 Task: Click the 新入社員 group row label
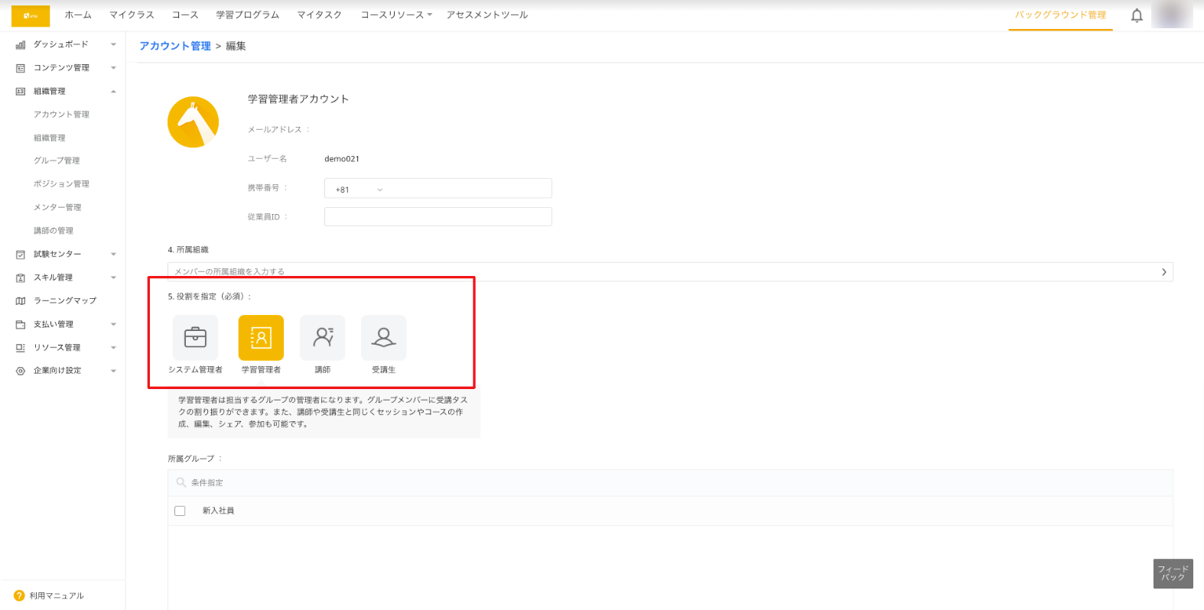[x=218, y=511]
